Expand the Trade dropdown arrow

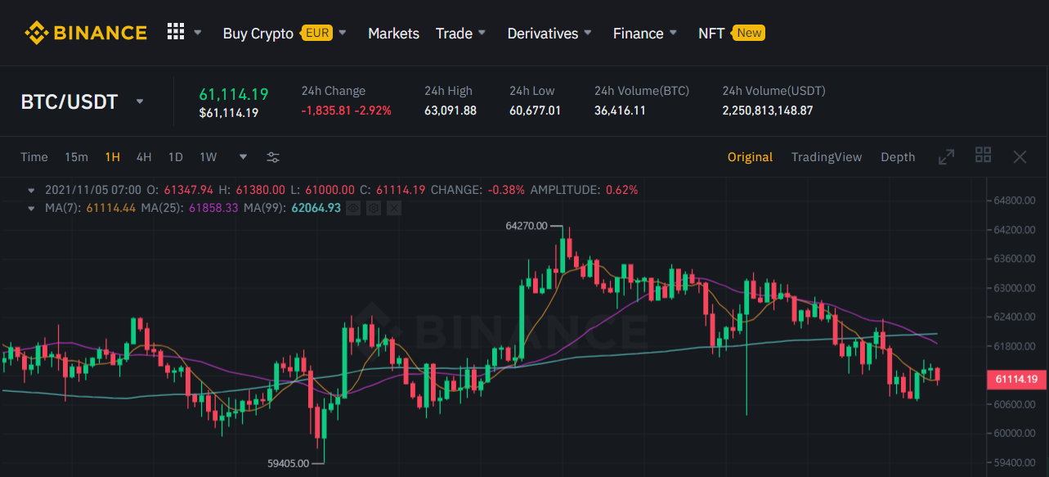point(482,34)
